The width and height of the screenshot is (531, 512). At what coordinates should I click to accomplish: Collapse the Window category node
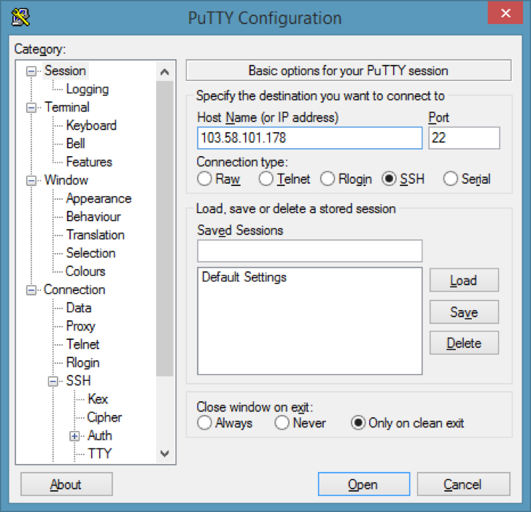31,180
